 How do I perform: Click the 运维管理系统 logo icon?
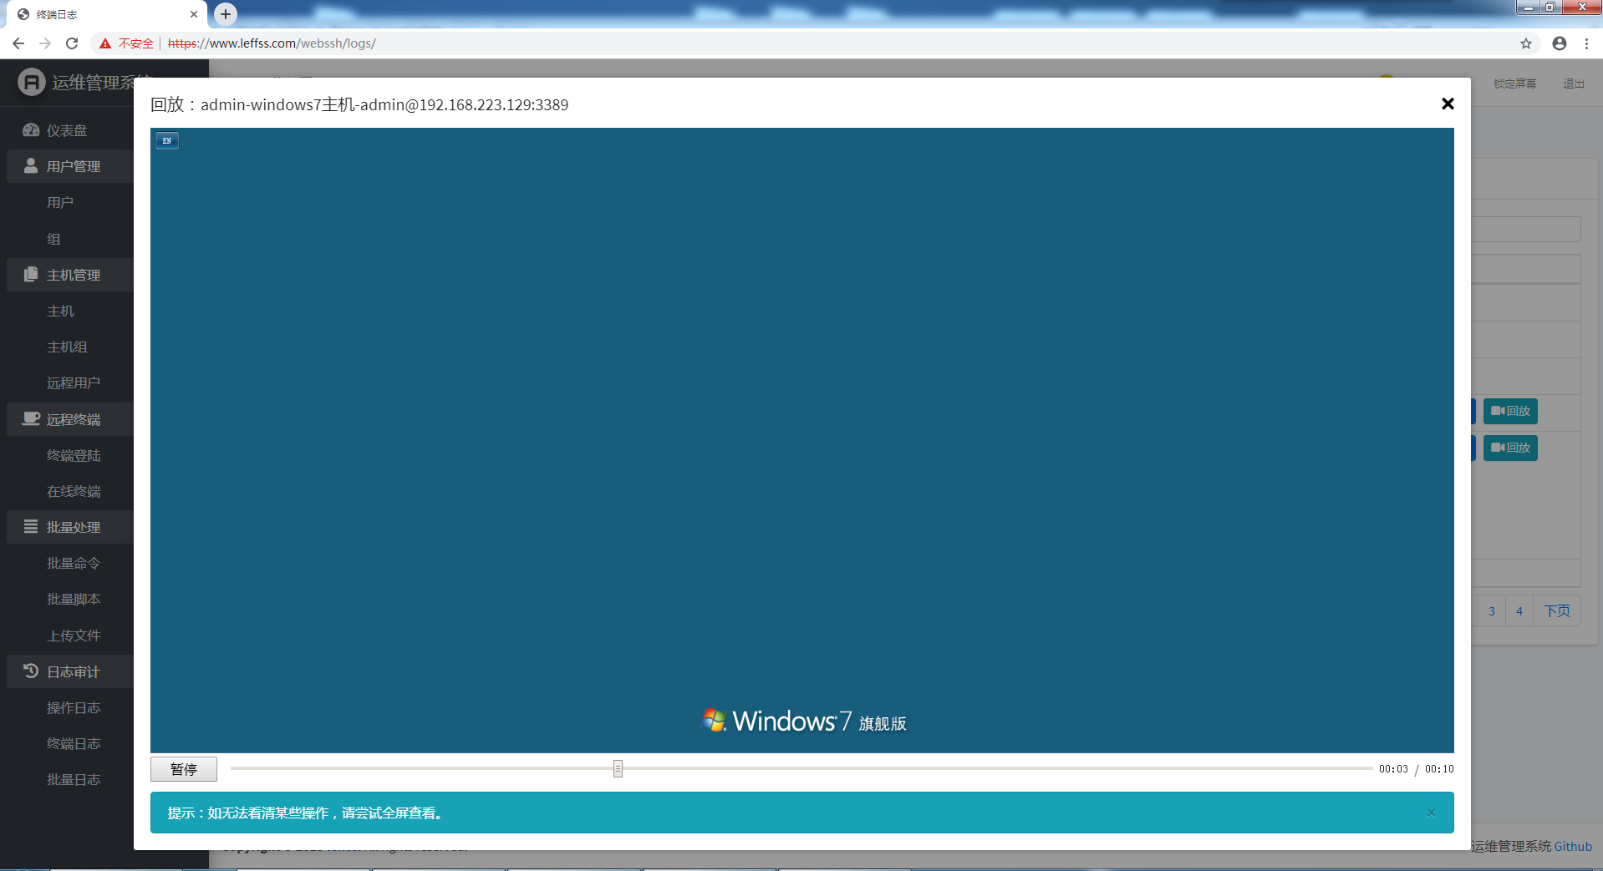coord(32,82)
